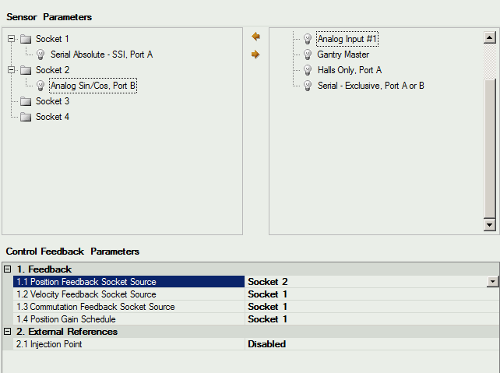Click the sensor list scrollbar up arrow
500x373 pixels.
tap(489, 37)
